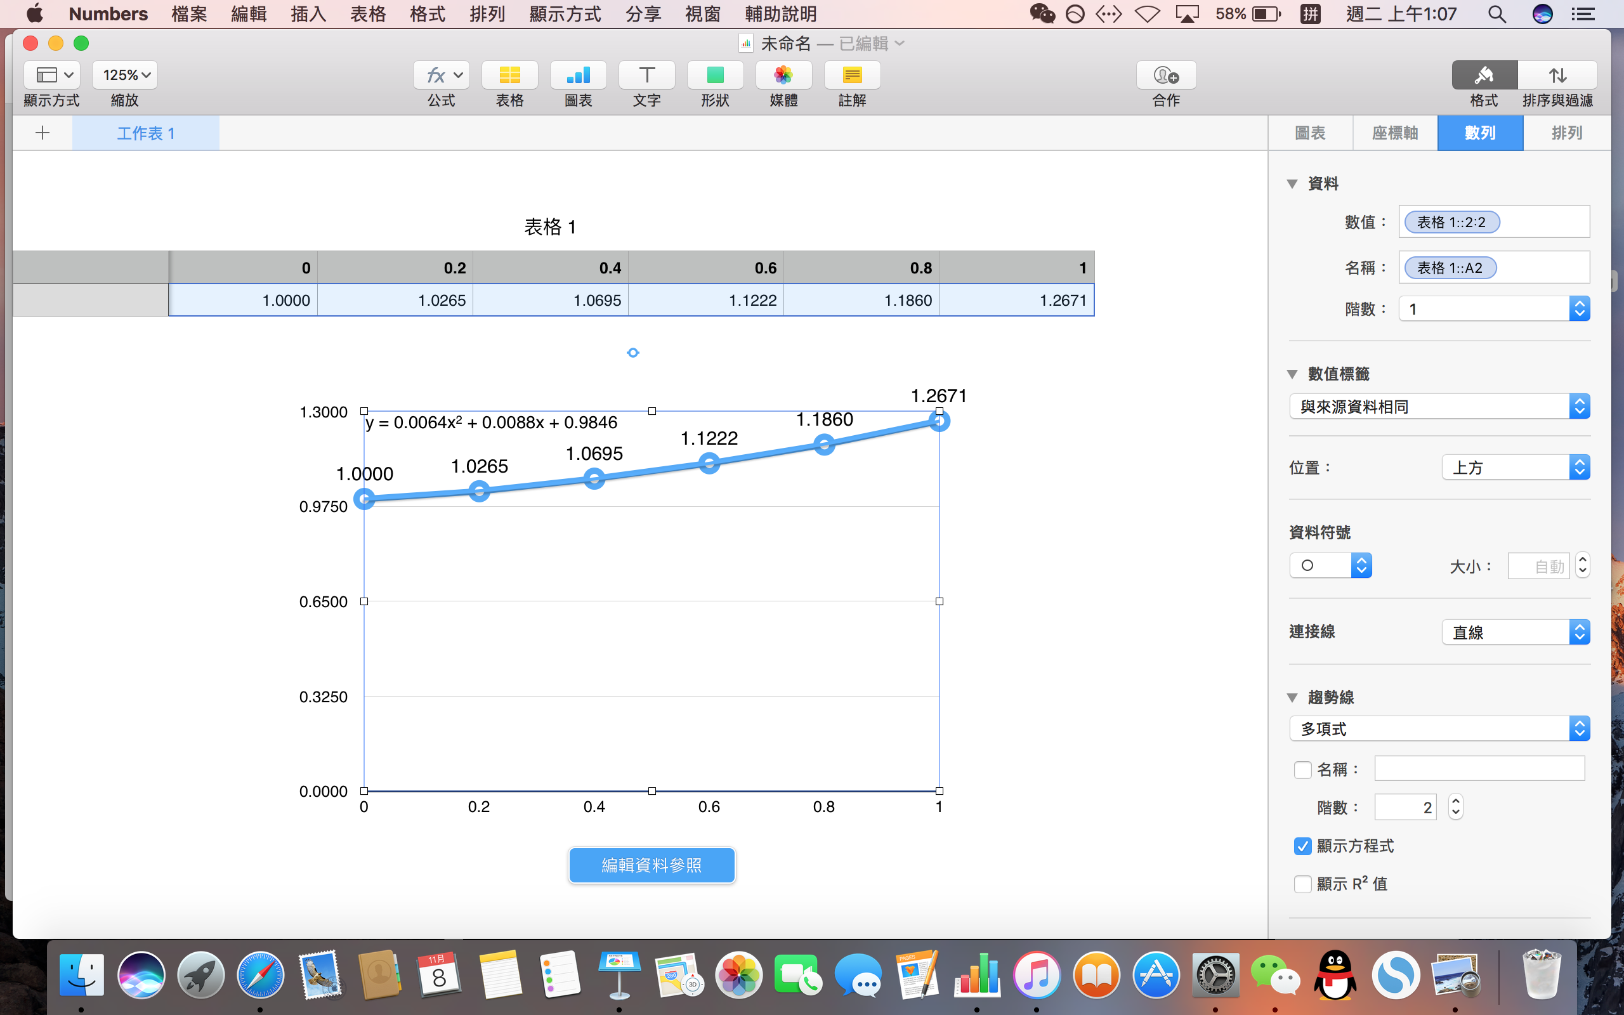1624x1015 pixels.
Task: Open the 連接線 dropdown showing 直線
Action: tap(1516, 632)
